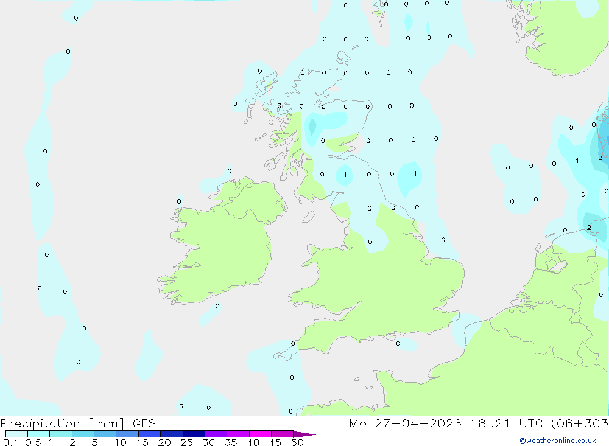Click the 'Mo 27-04-2026' date text
The image size is (609, 446).
coord(405,423)
